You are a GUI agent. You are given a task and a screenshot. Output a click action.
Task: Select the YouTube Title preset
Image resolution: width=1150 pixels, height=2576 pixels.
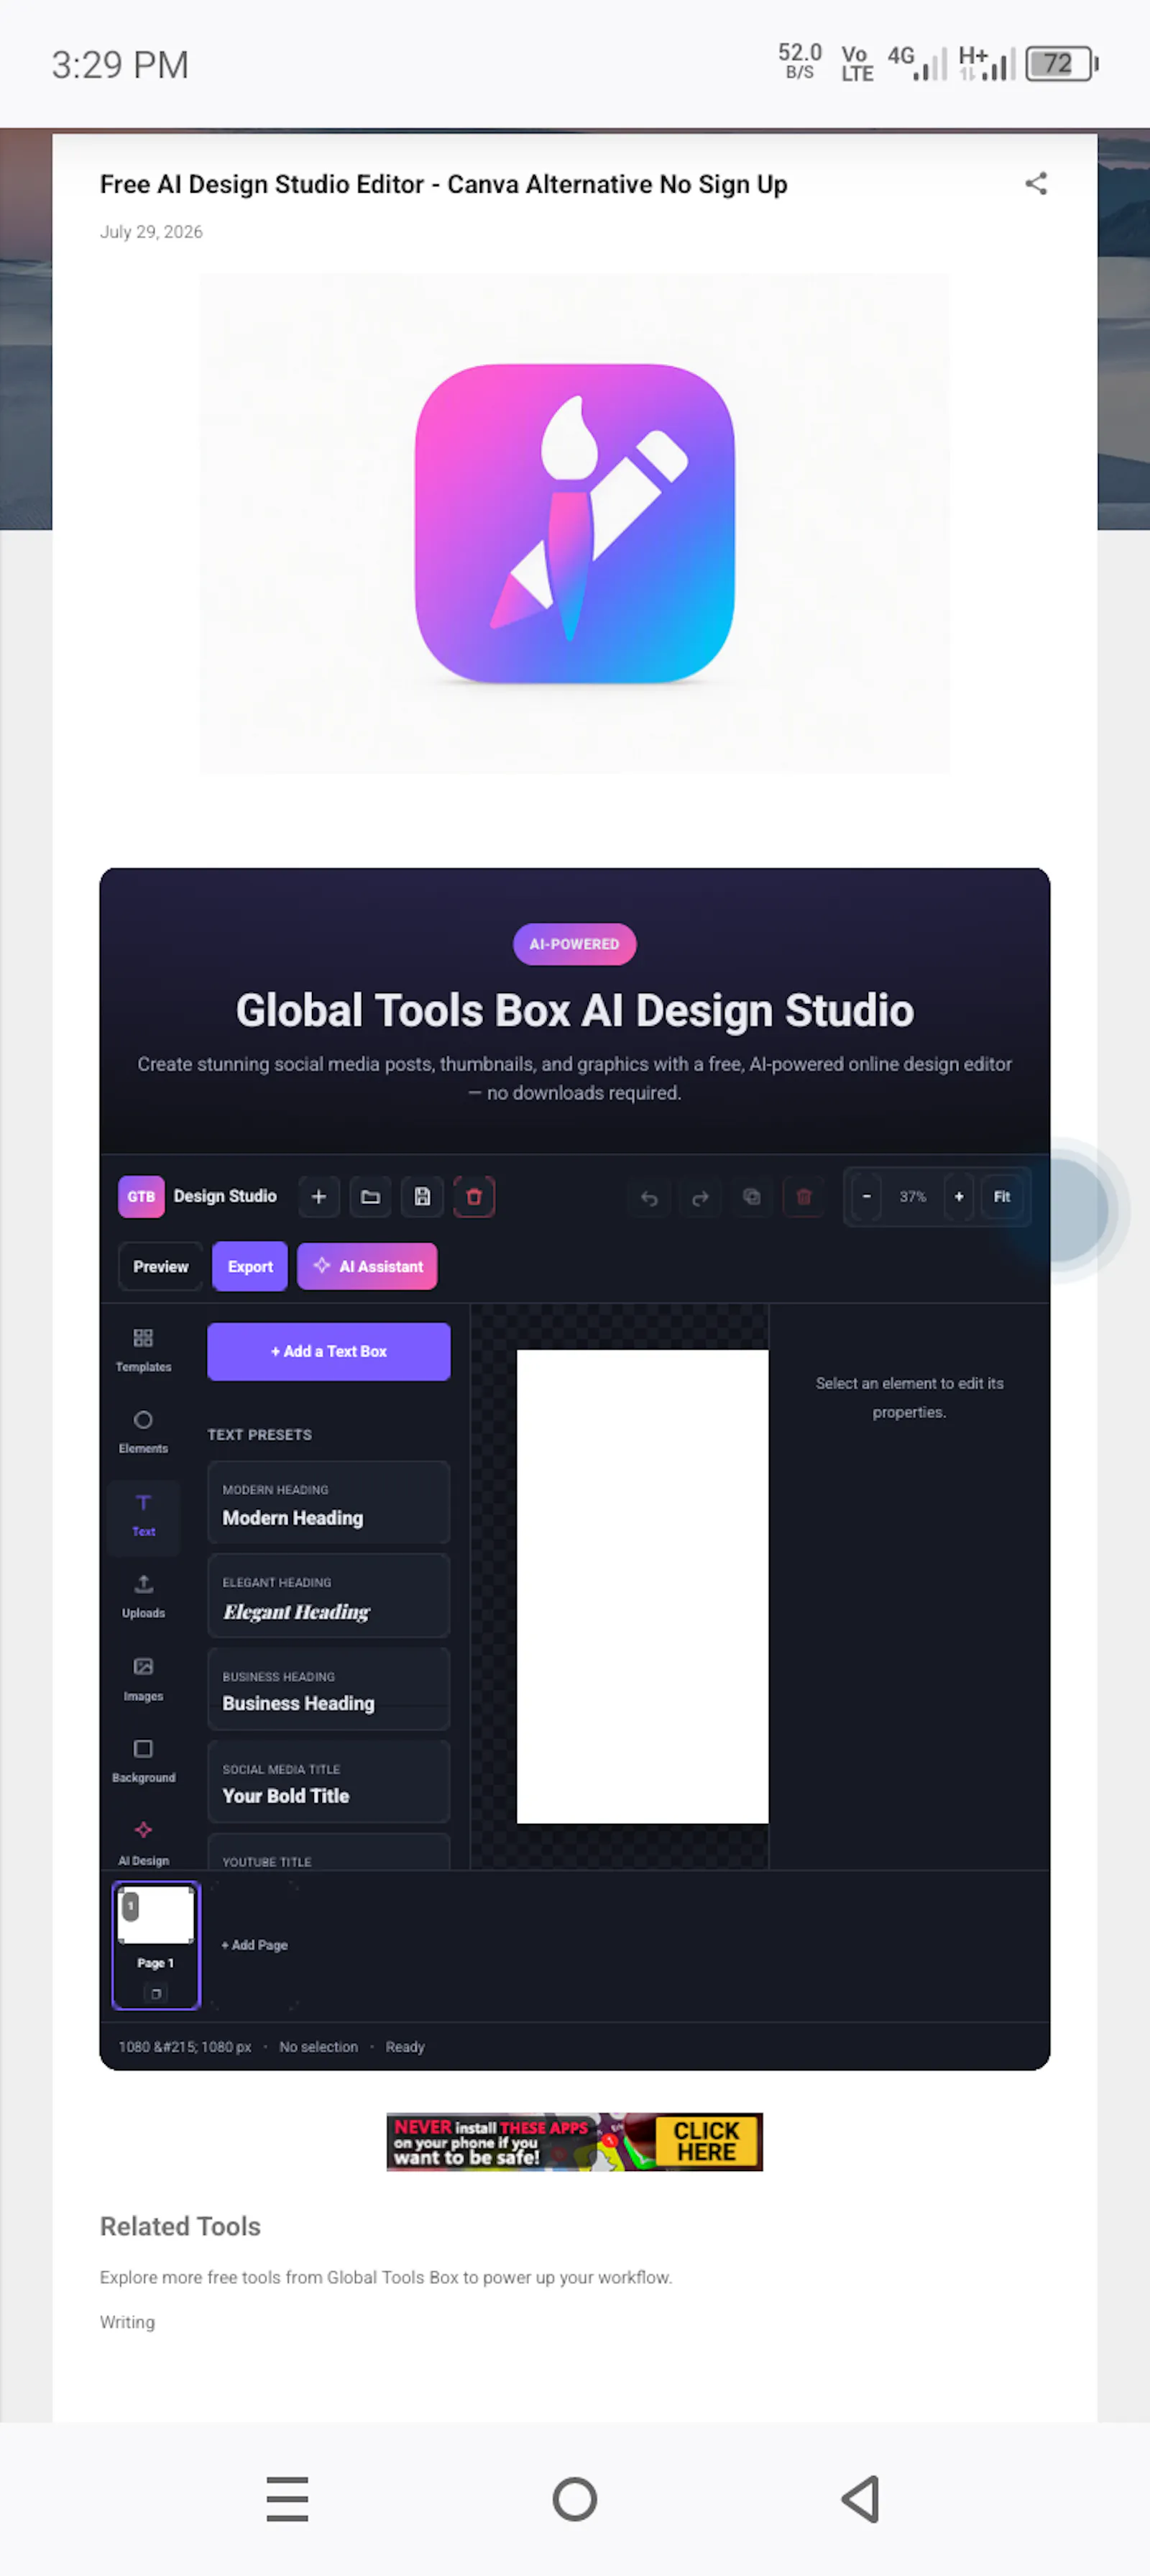pos(328,1853)
